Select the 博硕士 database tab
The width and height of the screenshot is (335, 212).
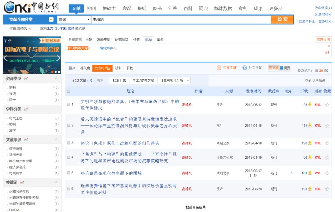tap(109, 8)
